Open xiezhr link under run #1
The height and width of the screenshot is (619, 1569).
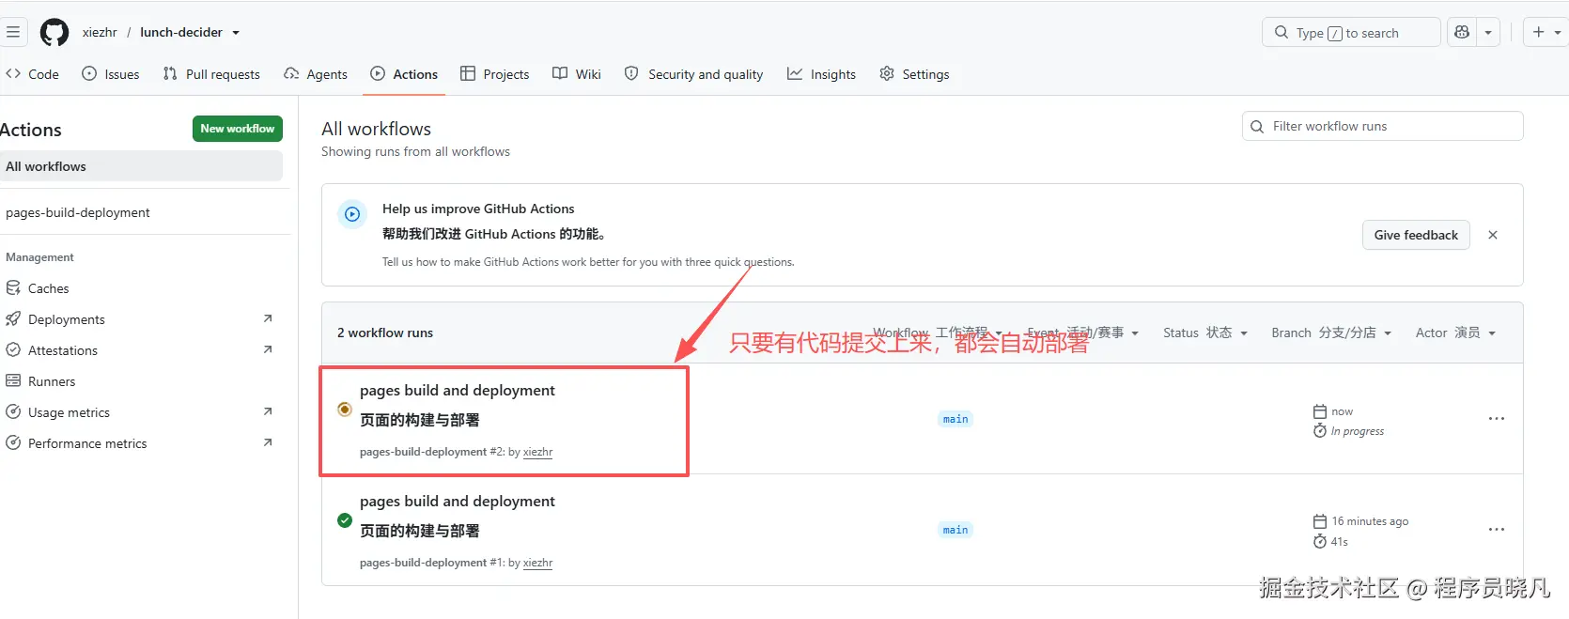pyautogui.click(x=537, y=563)
